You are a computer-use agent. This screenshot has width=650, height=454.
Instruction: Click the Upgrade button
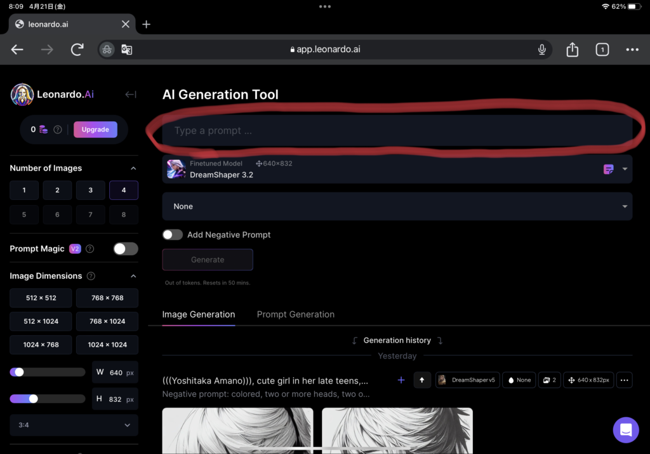(95, 130)
